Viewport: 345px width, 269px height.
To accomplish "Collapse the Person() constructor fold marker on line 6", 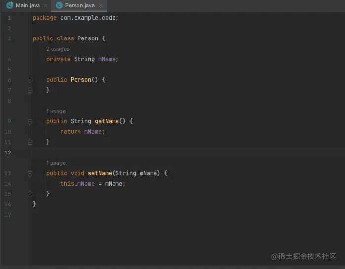I will point(30,80).
